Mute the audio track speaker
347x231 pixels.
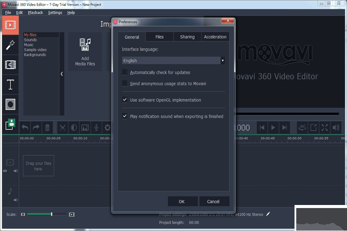(16, 200)
